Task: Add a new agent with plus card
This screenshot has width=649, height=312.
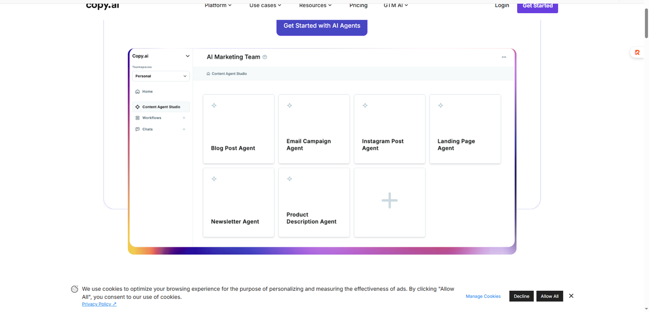Action: [390, 203]
